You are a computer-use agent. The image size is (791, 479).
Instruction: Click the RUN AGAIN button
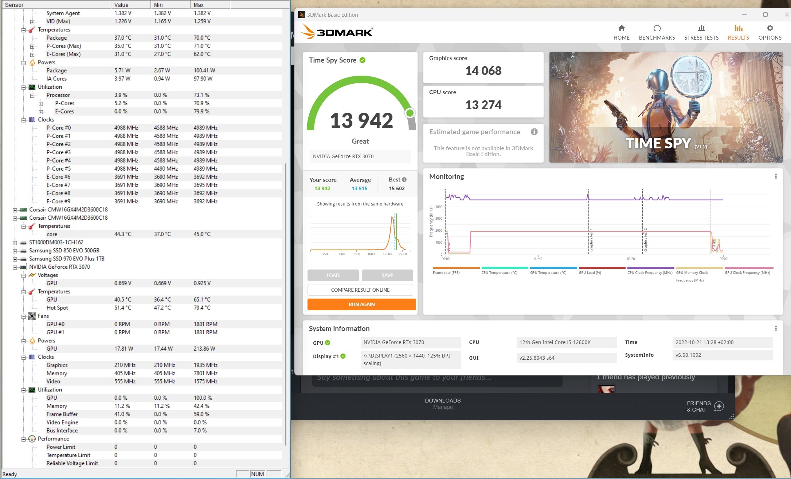tap(361, 304)
